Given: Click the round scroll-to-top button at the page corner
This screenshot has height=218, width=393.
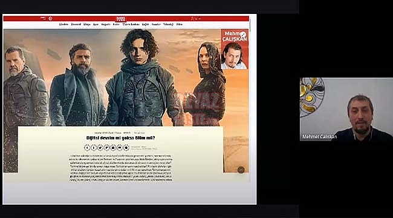Looking at the screenshot, I should point(241,170).
